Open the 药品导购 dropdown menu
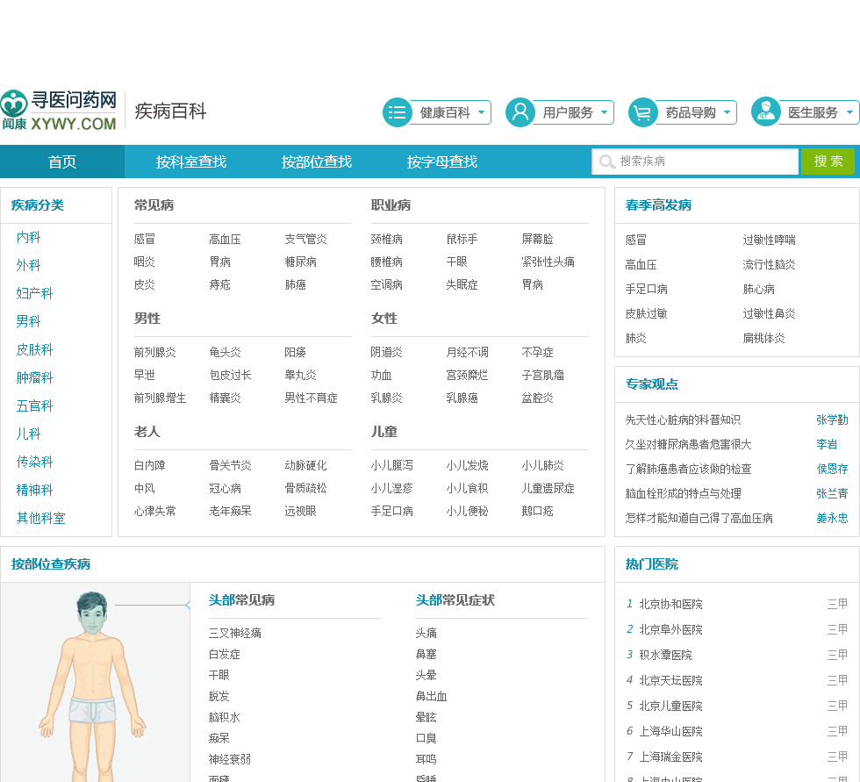 (x=727, y=112)
